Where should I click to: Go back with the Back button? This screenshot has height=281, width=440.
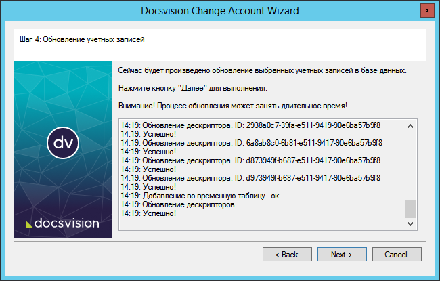click(286, 255)
